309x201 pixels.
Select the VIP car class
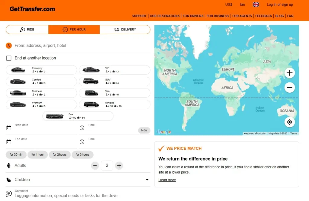pos(114,70)
